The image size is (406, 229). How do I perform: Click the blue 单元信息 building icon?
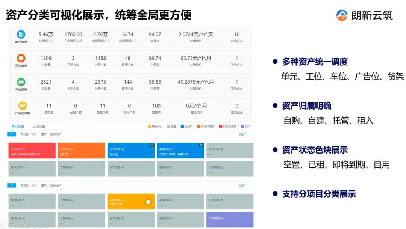pyautogui.click(x=21, y=35)
